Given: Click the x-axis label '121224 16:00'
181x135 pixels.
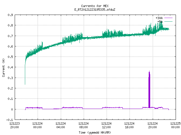Looking at the screenshot, I should click(129, 125).
